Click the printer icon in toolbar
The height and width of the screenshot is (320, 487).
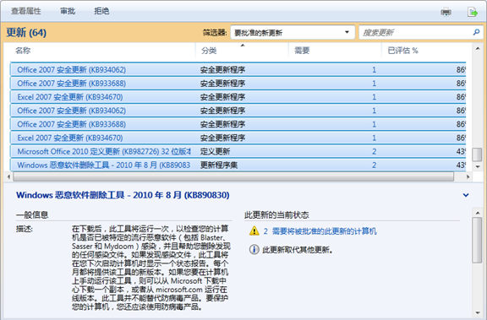coord(446,12)
